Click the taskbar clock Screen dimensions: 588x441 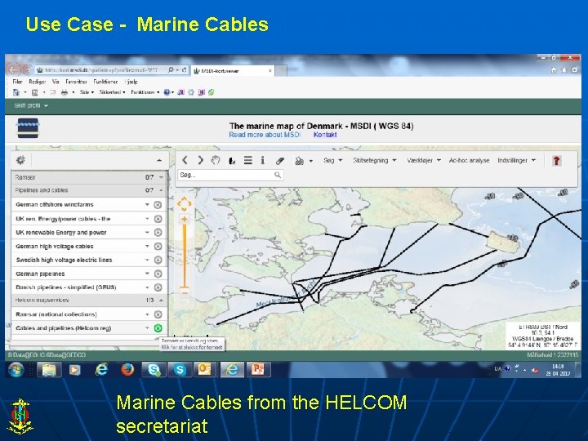tap(558, 370)
